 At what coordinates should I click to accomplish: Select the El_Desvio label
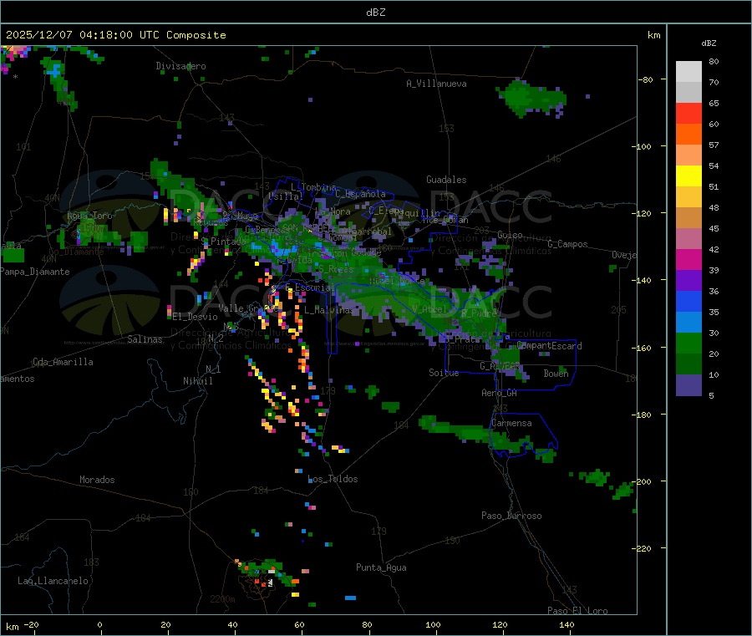point(196,317)
